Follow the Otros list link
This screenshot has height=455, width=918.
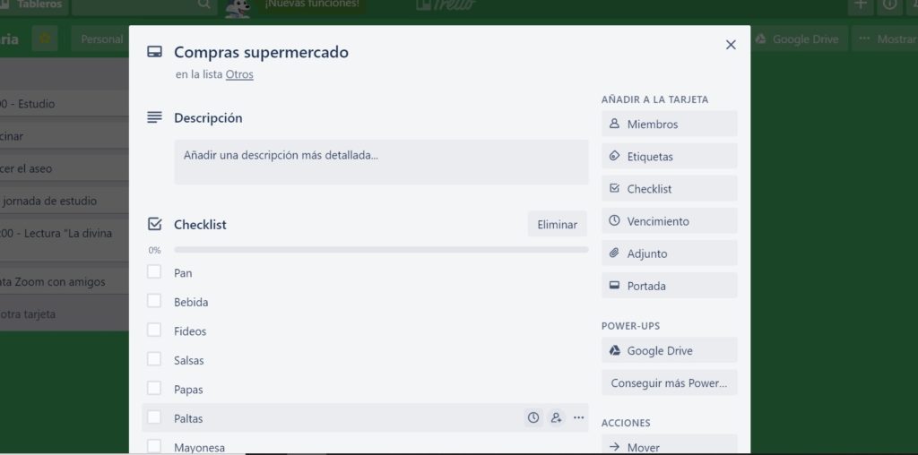[239, 74]
